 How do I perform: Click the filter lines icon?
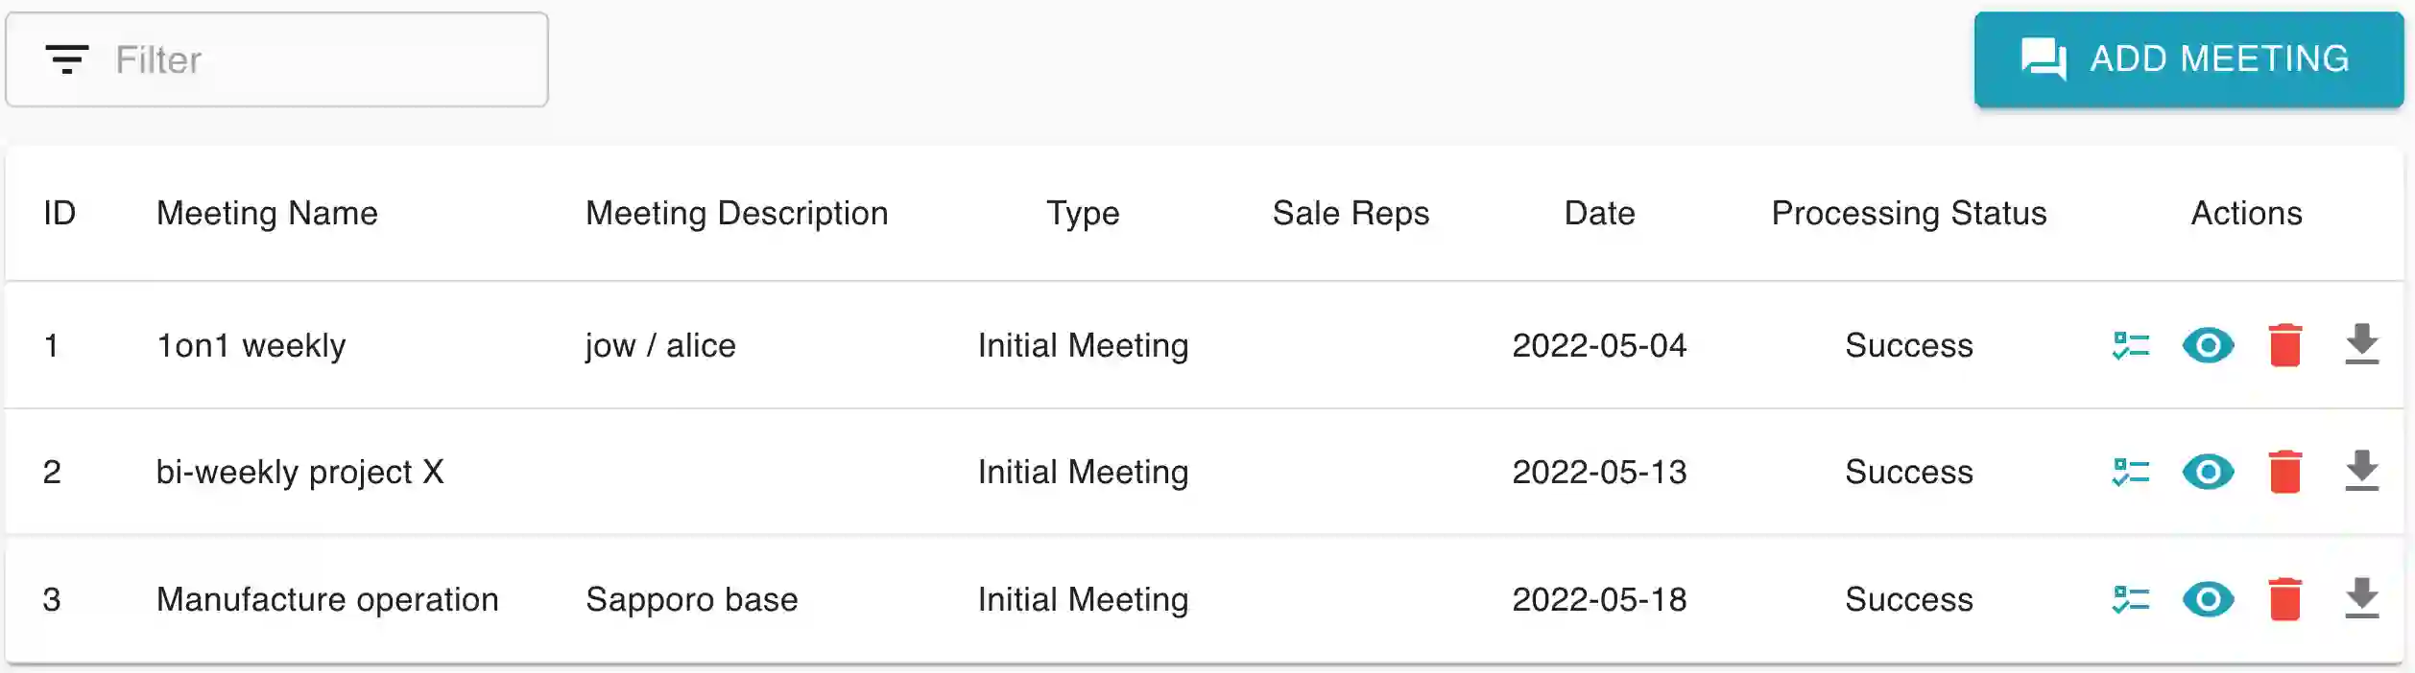point(67,59)
